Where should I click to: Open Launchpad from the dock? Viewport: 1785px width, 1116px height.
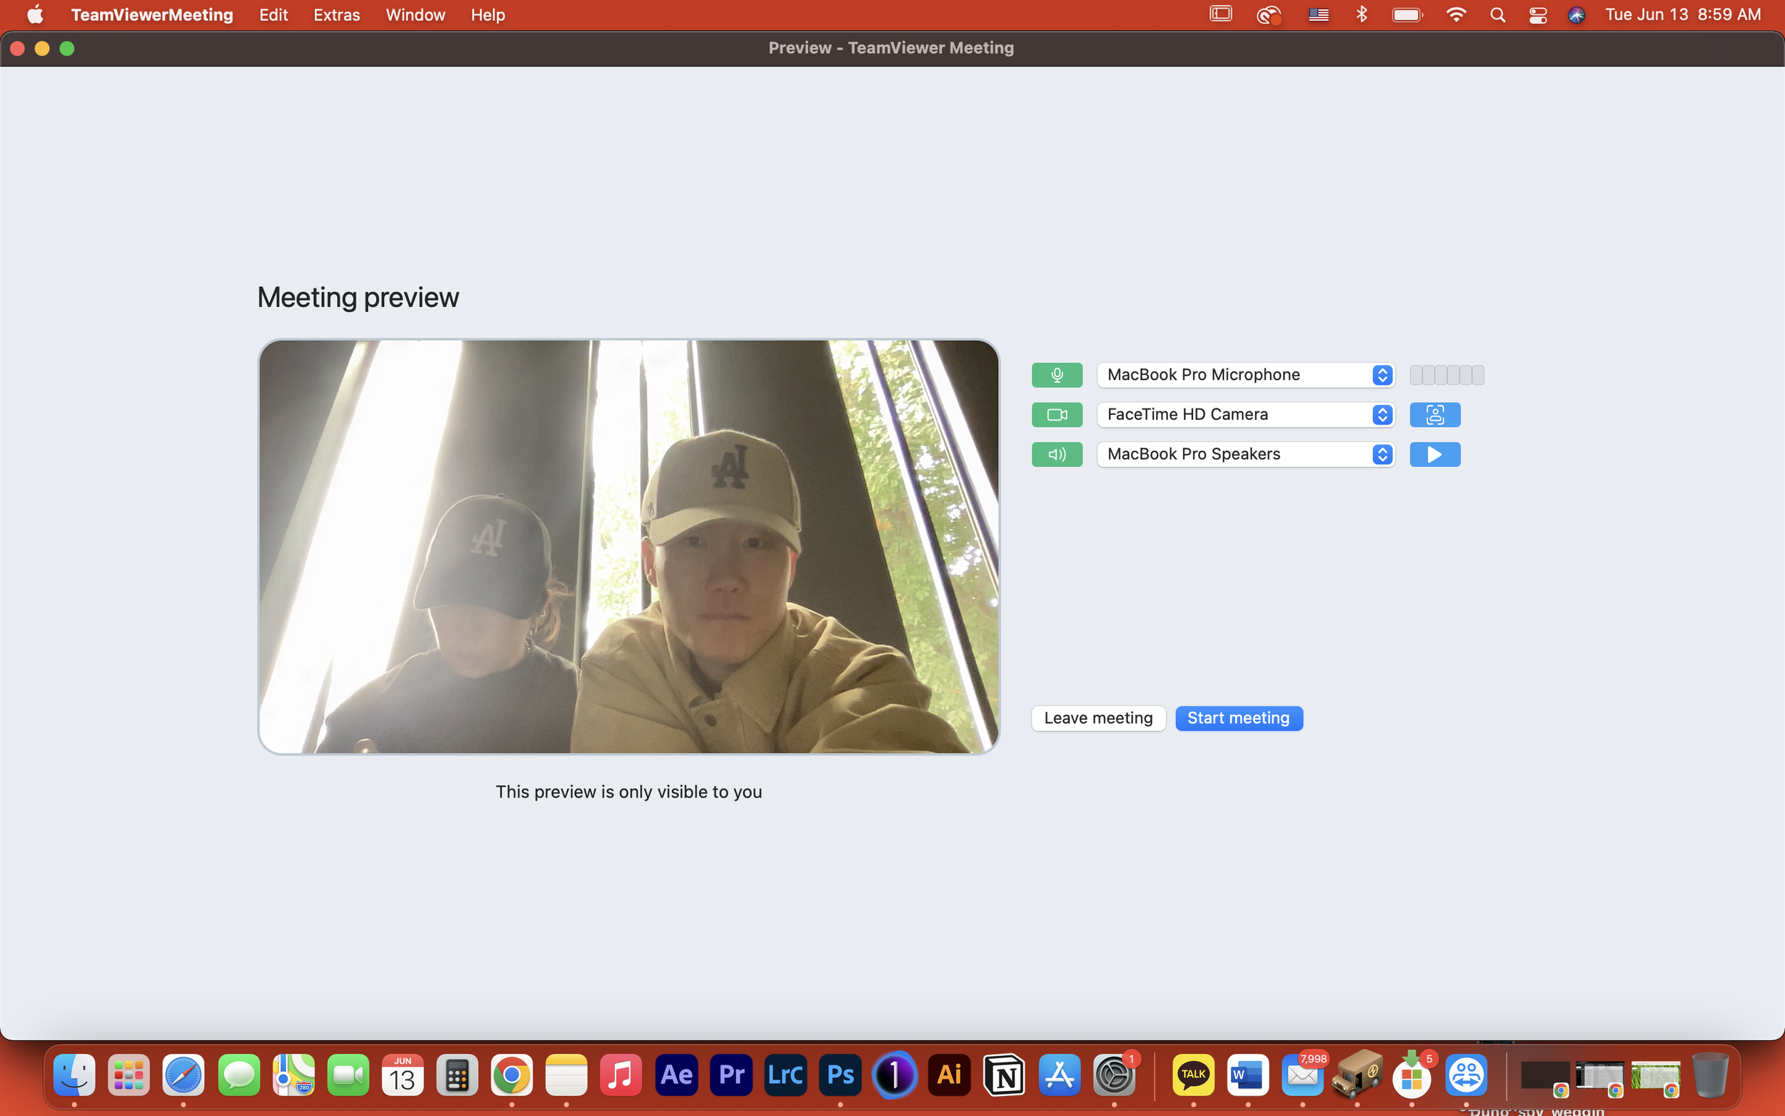[x=129, y=1075]
